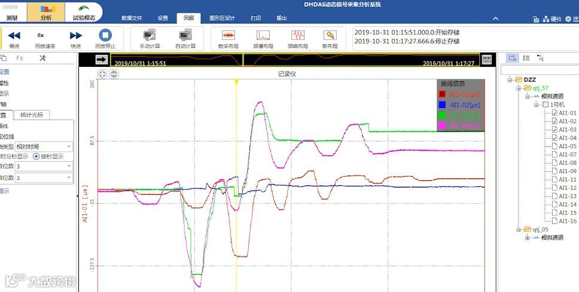The height and width of the screenshot is (292, 579).
Task: Click the 手动计算 manual calculation icon
Action: (150, 35)
